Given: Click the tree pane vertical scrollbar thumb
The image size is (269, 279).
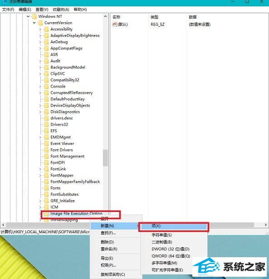Looking at the screenshot, I should coord(105,158).
